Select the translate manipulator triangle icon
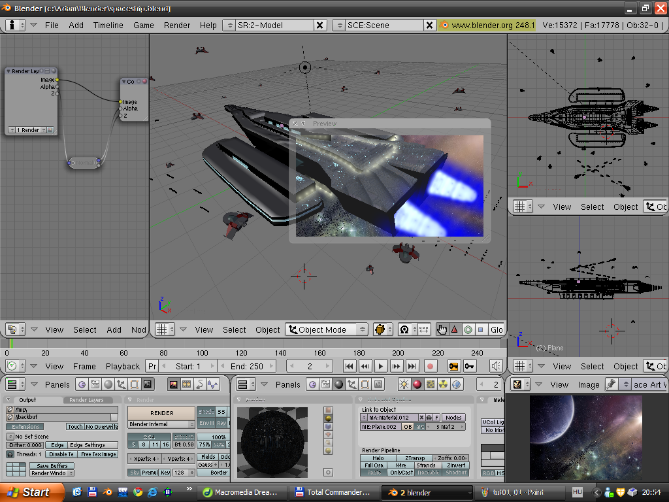Viewport: 669px width, 502px height. click(455, 329)
